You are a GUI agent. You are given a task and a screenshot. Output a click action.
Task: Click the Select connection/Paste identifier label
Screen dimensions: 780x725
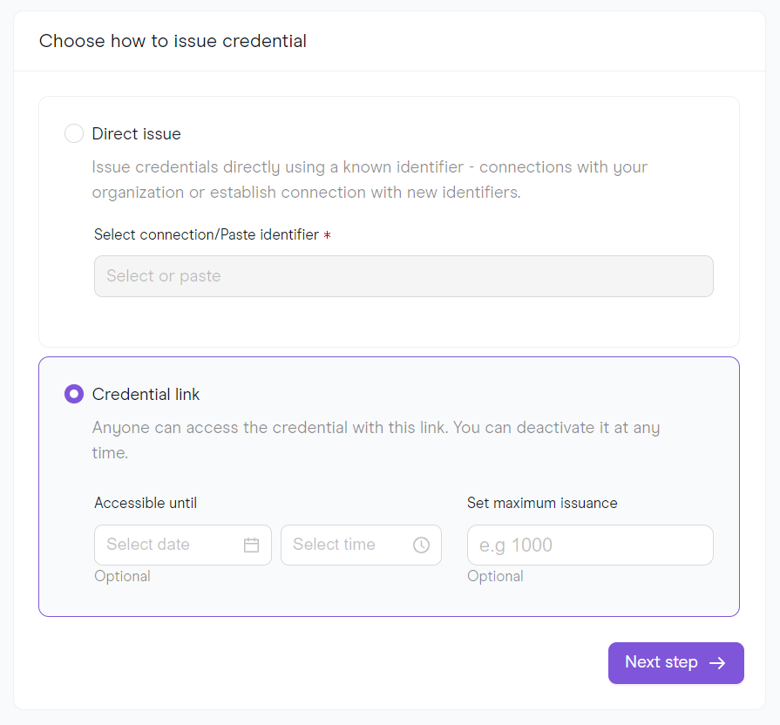(207, 234)
